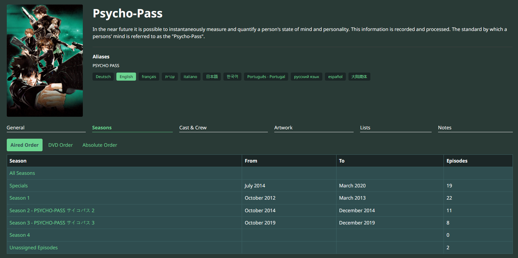Switch to Absolute Order view

100,145
